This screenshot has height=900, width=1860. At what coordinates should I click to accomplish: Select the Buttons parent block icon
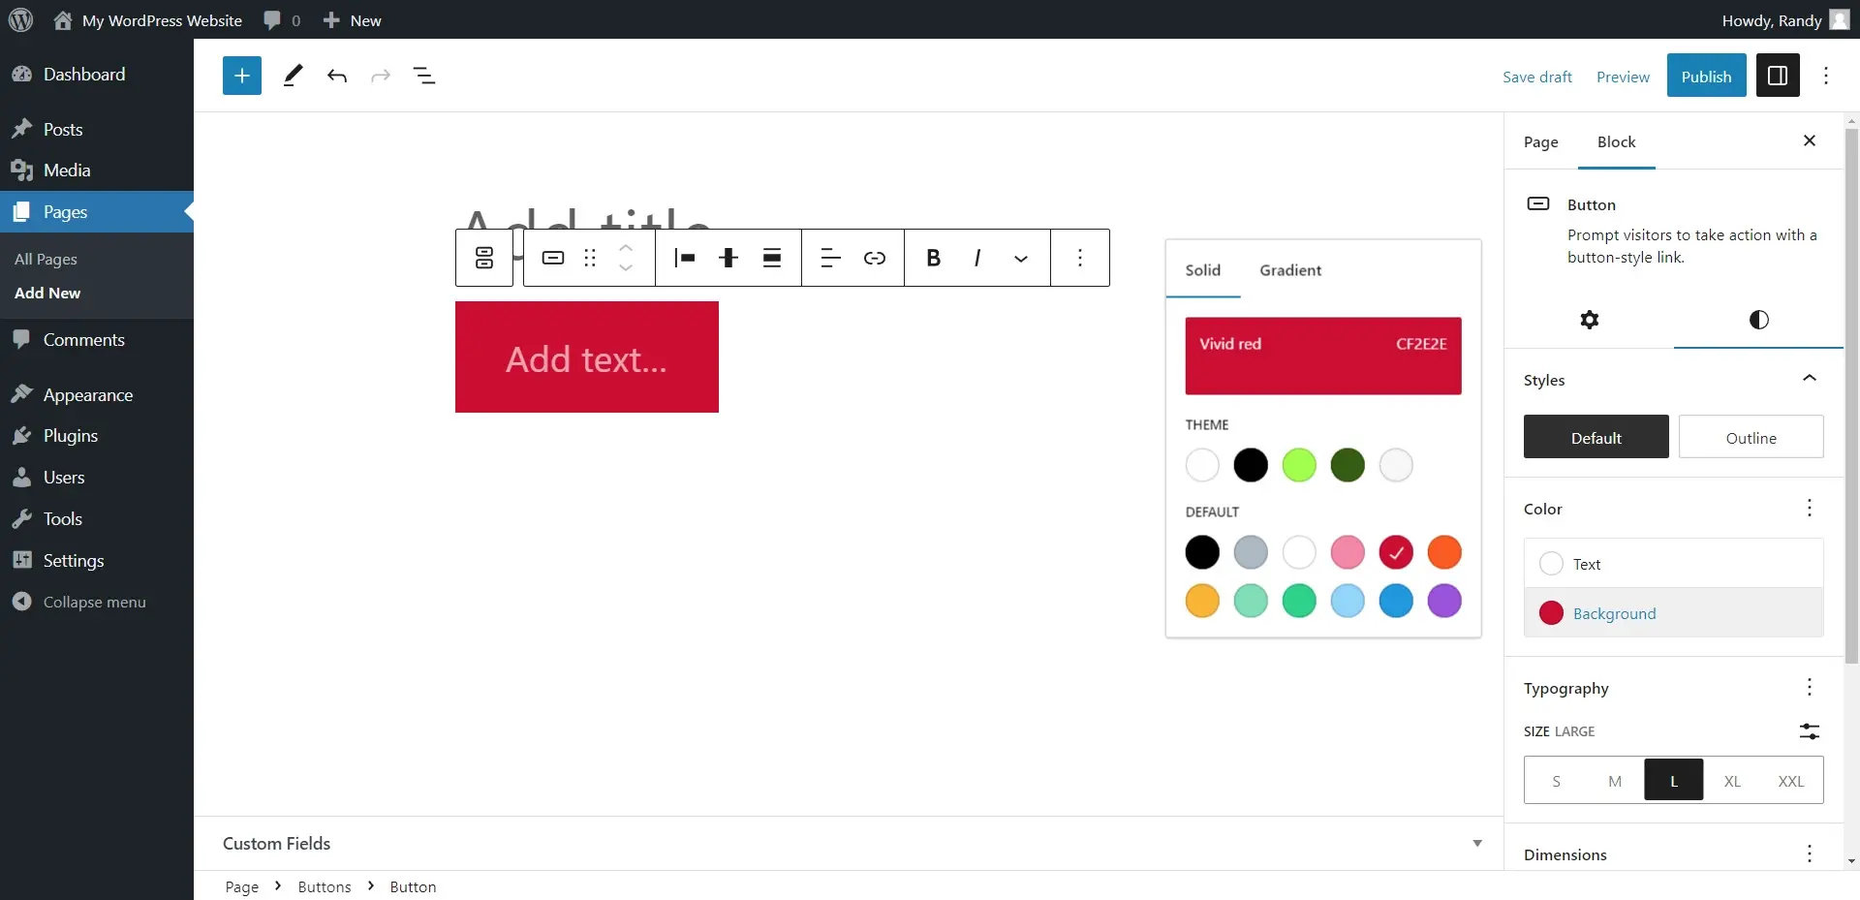pos(484,258)
